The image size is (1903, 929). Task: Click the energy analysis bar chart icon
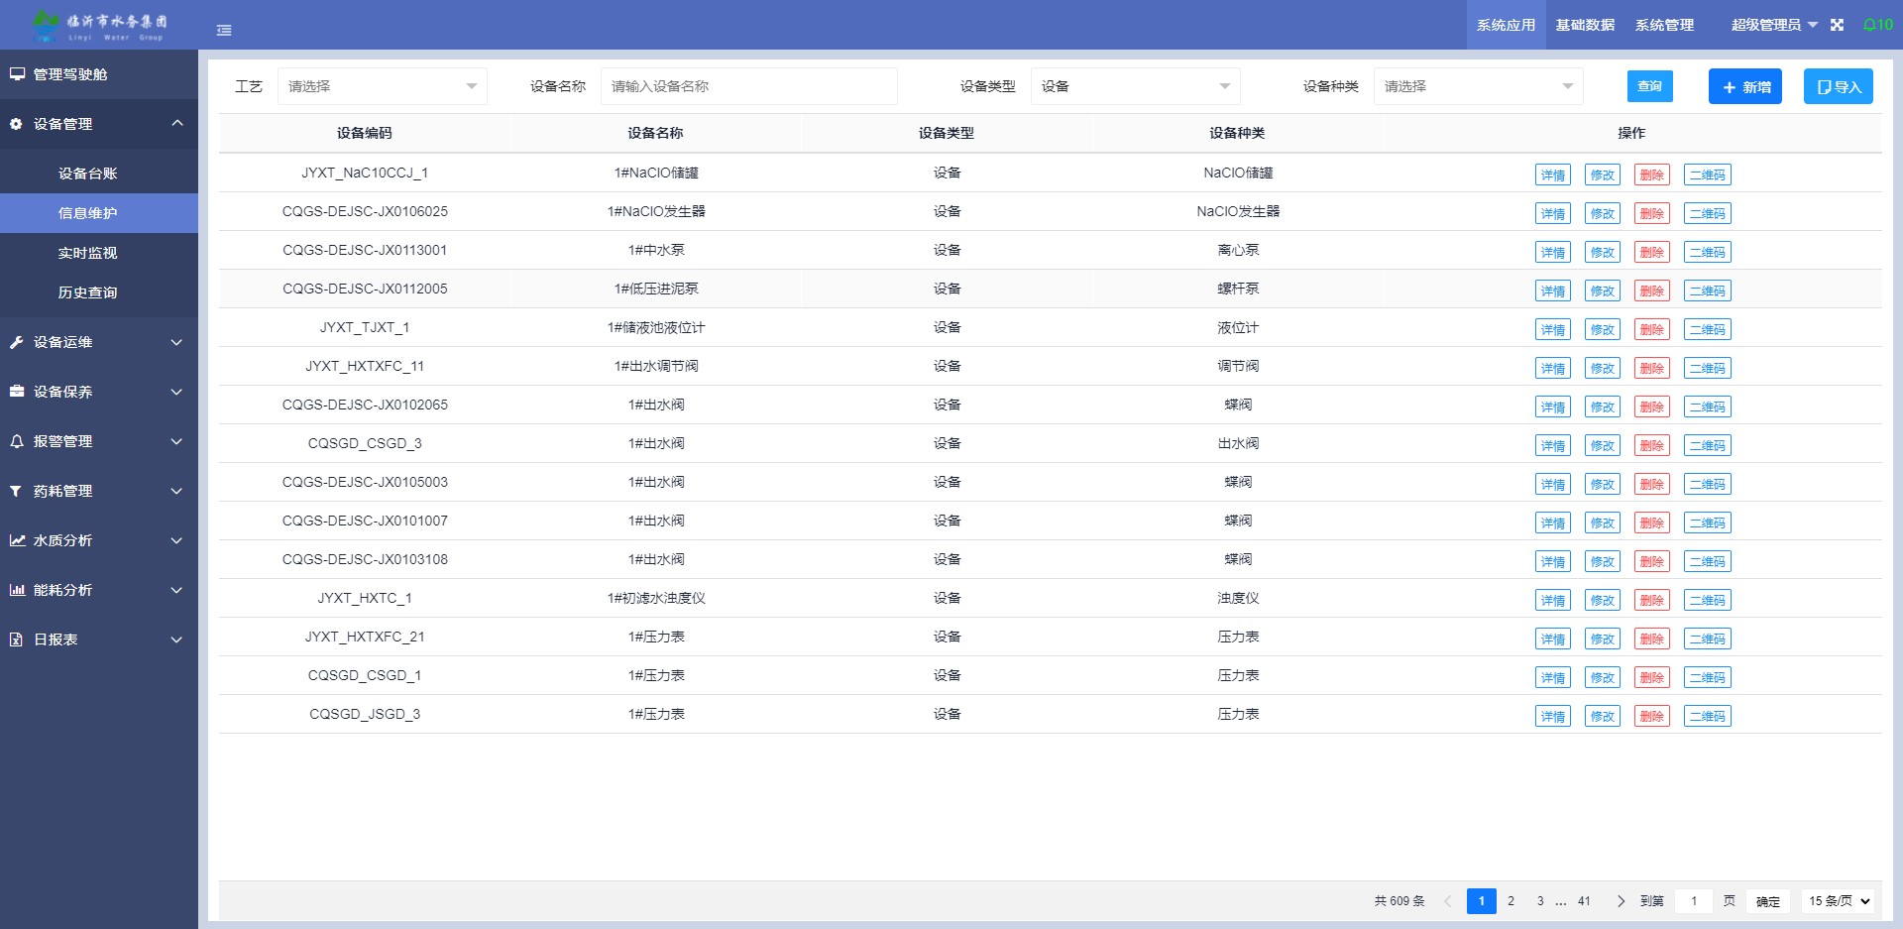(17, 590)
